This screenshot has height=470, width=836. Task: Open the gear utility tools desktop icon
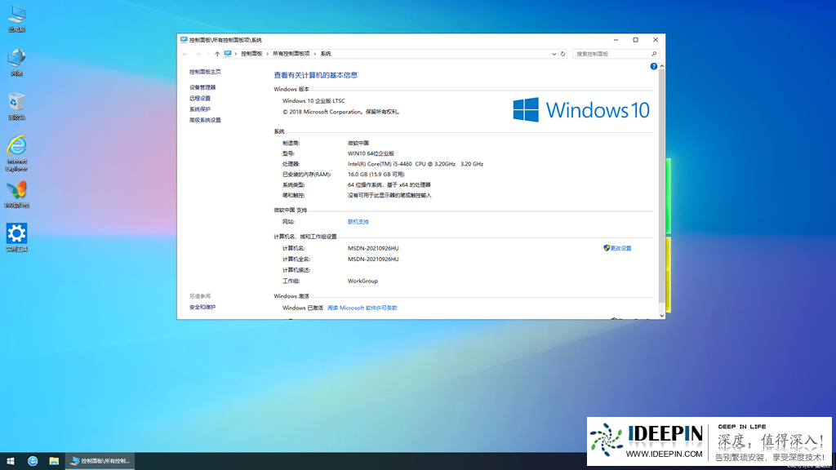16,237
